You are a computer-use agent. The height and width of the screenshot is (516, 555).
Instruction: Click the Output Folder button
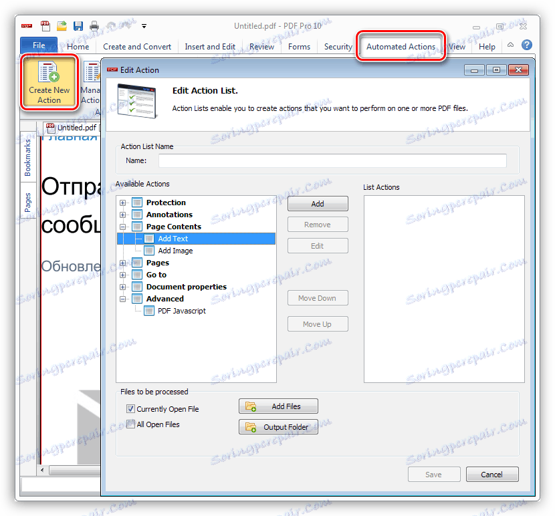(278, 427)
